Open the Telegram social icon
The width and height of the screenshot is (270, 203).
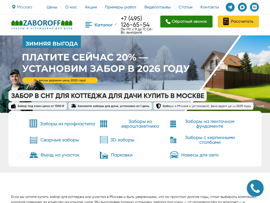[x=230, y=7]
